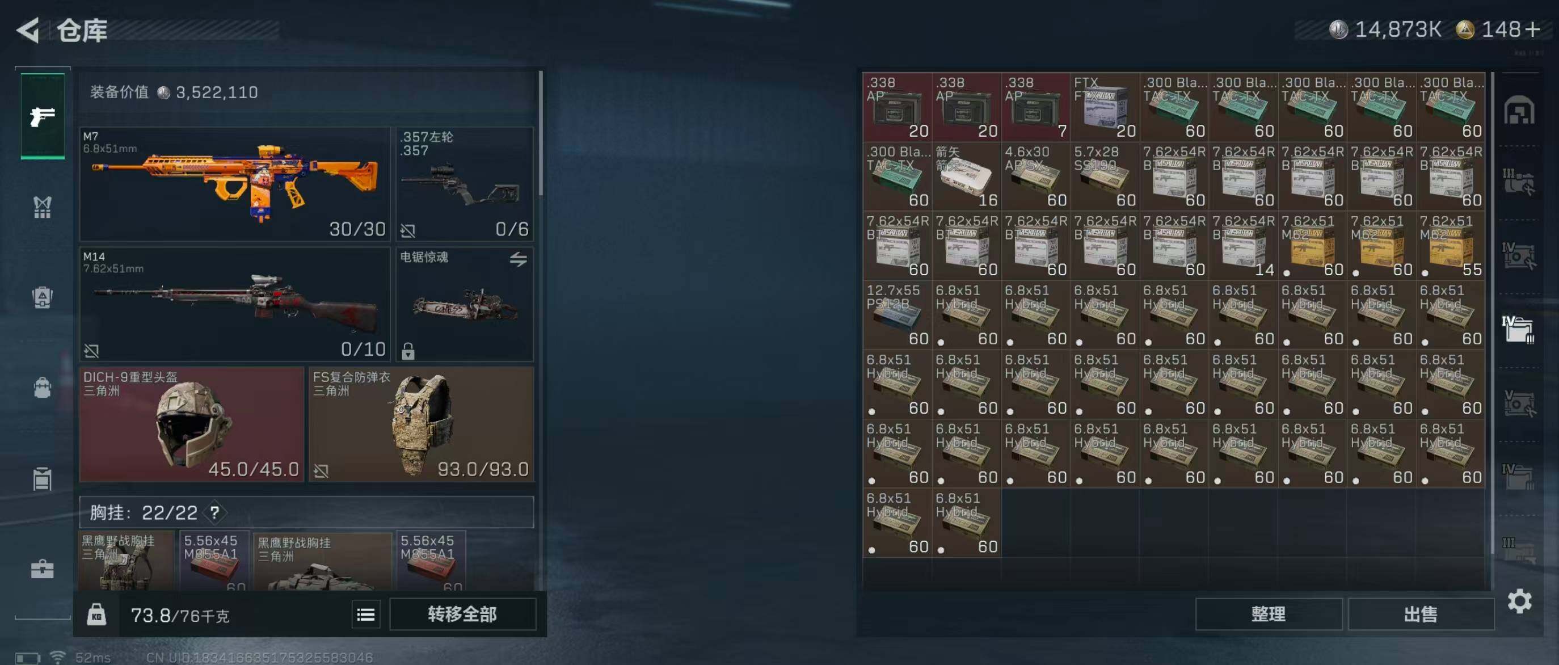Go back using the arrow beside 仓库

coord(28,30)
